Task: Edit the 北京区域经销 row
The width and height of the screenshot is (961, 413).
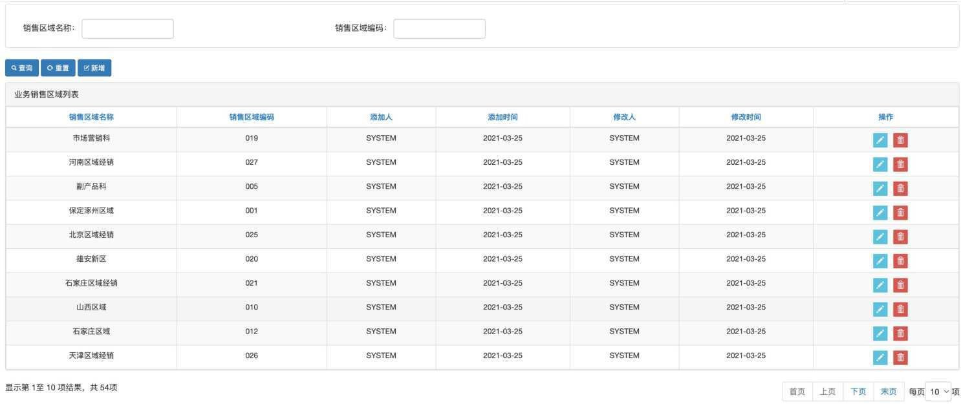Action: [x=880, y=237]
